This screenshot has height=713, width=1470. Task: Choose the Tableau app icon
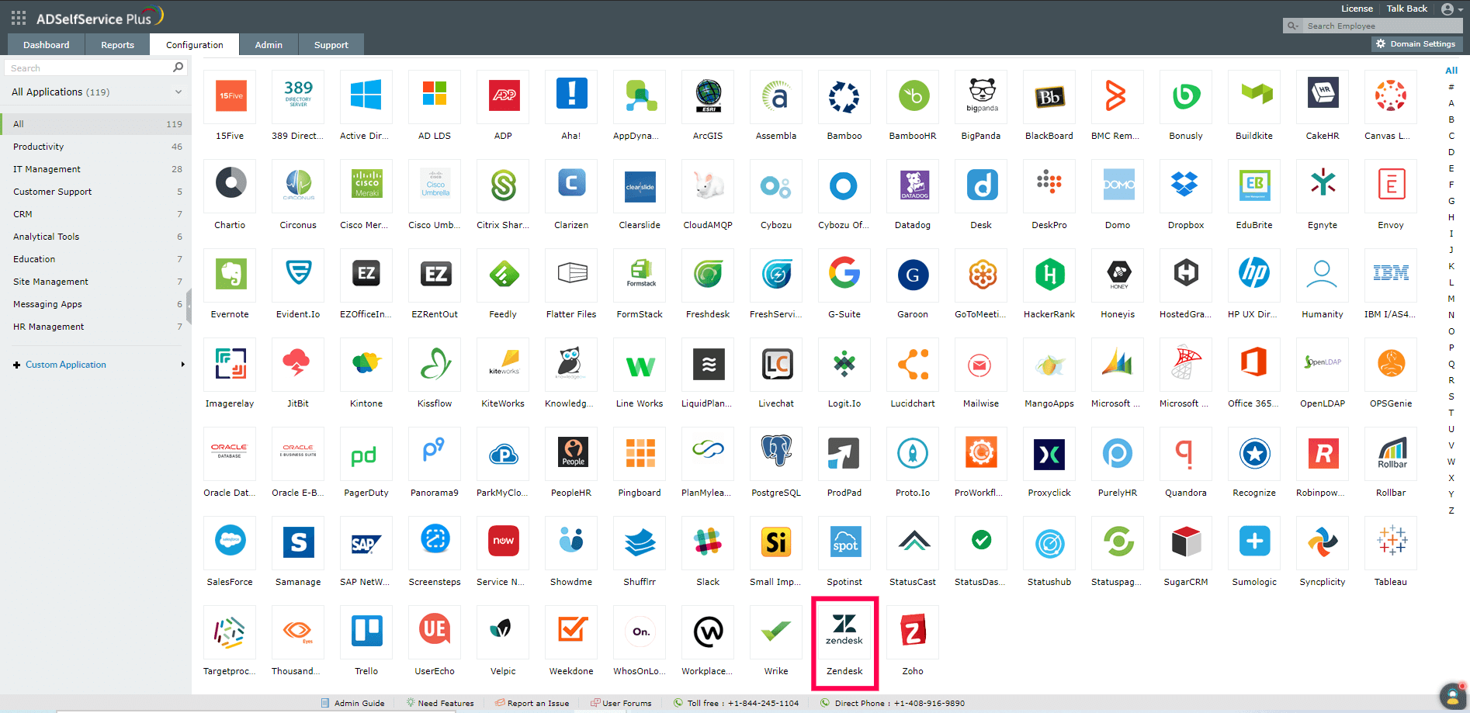point(1391,543)
